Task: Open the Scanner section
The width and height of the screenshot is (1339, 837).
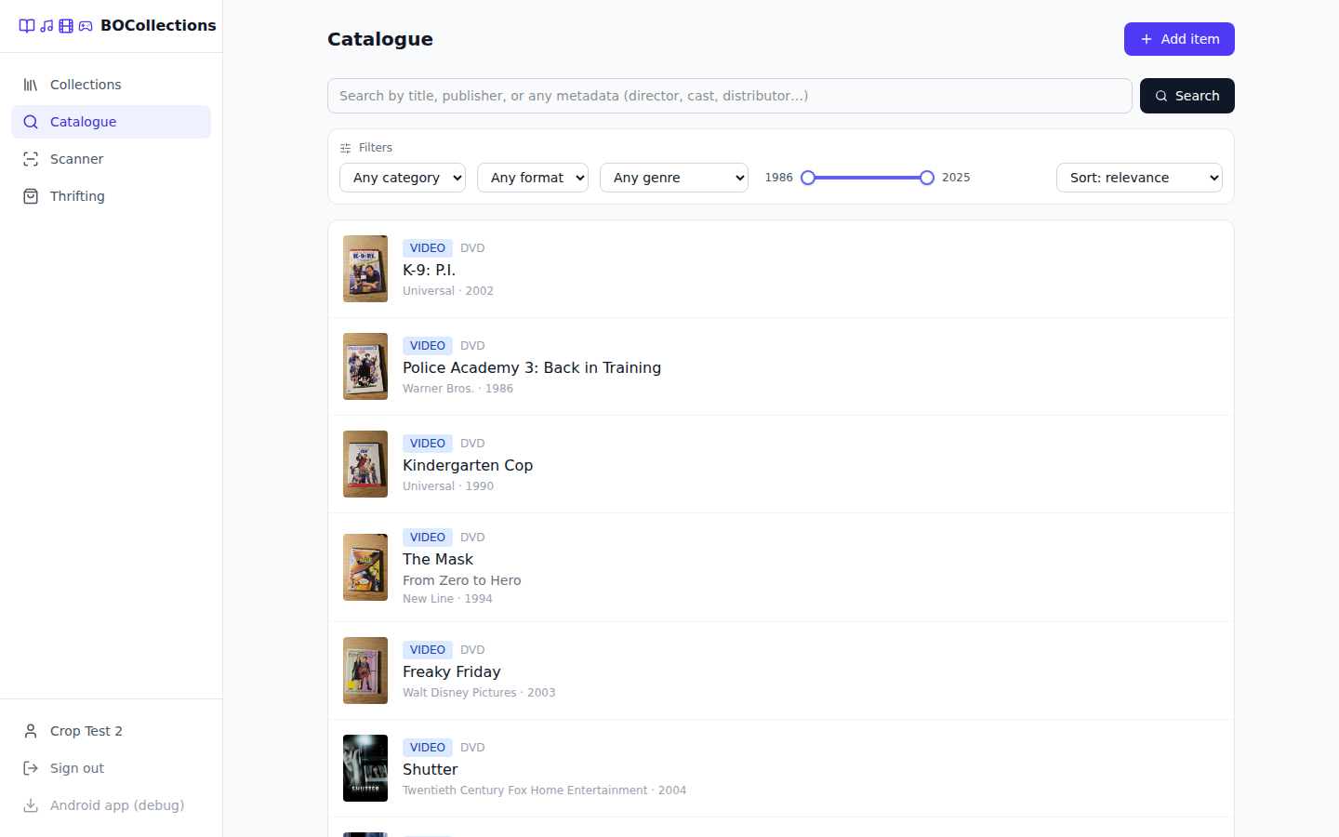Action: (x=111, y=159)
